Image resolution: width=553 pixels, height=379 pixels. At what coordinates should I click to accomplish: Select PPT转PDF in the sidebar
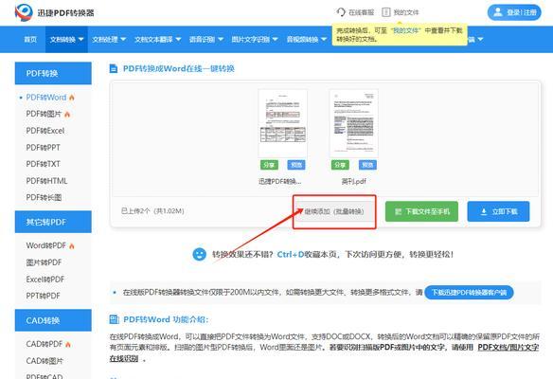pyautogui.click(x=43, y=296)
